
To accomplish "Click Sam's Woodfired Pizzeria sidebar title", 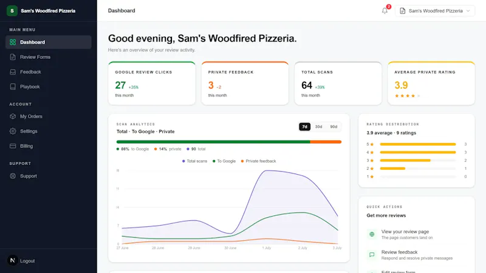I will click(48, 11).
